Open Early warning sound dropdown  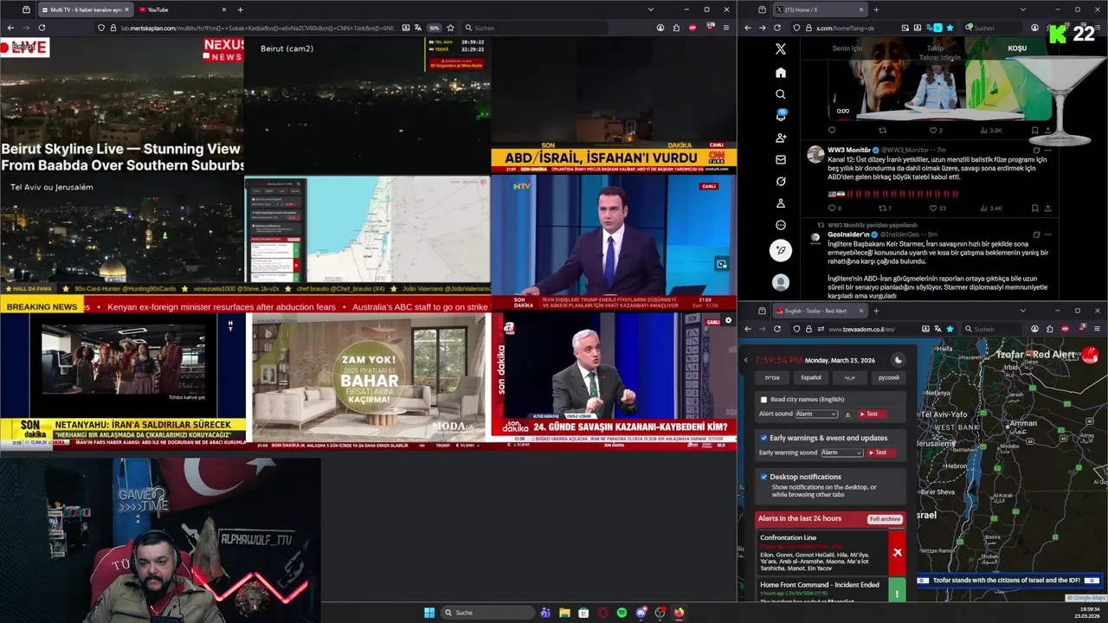pos(842,453)
